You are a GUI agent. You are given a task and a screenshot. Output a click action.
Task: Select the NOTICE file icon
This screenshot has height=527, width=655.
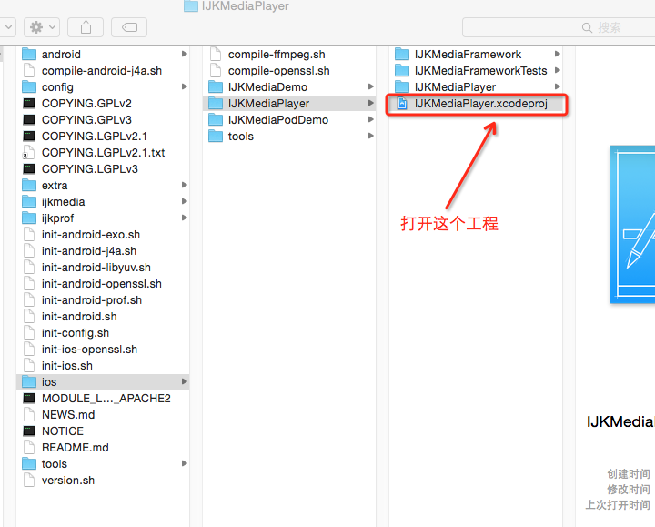(x=29, y=431)
